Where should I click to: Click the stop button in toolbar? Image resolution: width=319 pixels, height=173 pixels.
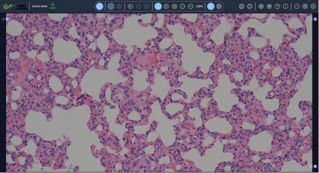(147, 6)
